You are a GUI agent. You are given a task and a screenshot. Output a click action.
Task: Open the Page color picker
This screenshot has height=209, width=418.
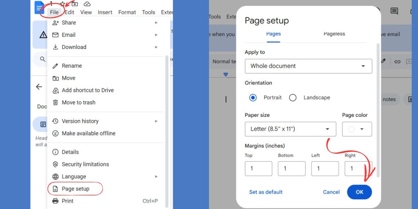(357, 129)
